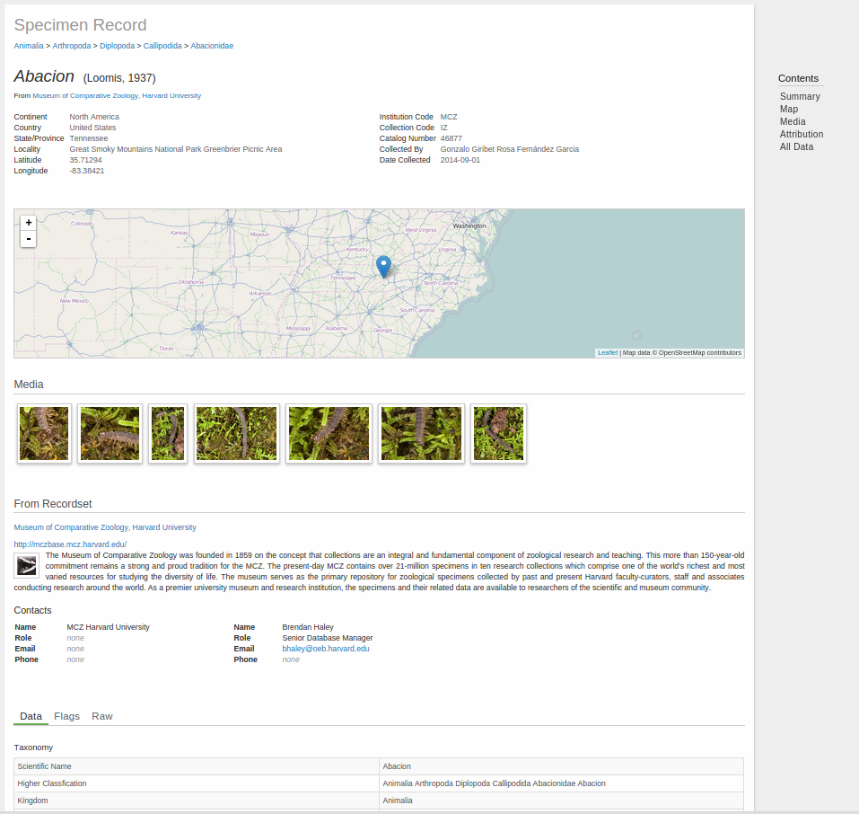The width and height of the screenshot is (859, 814).
Task: Zoom in on the map
Action: [x=29, y=223]
